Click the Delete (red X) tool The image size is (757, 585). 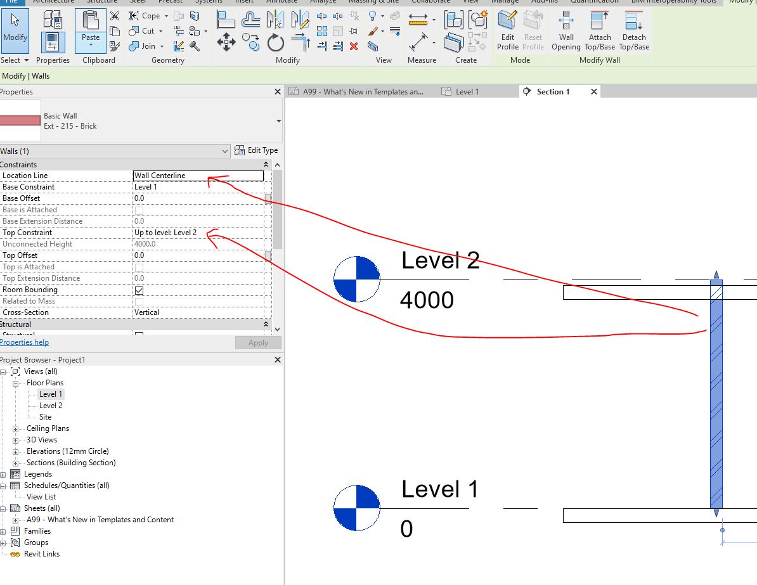pyautogui.click(x=354, y=46)
